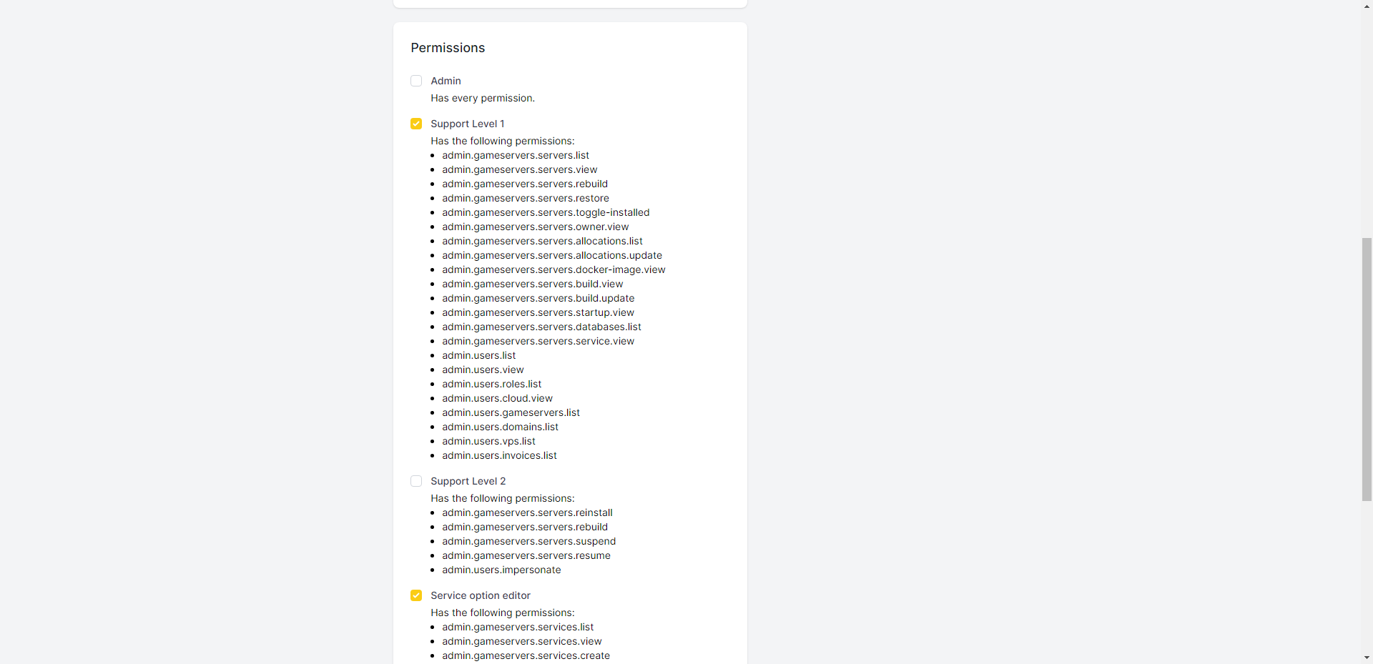Click the scrollbar up arrow

point(1367,6)
